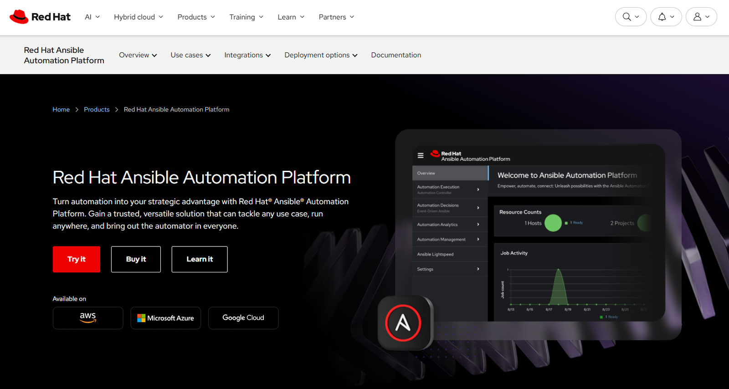Click the 'Available on' label

click(x=69, y=299)
